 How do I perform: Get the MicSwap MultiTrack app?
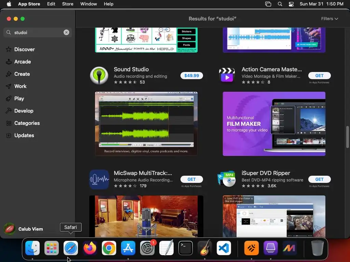coord(191,179)
